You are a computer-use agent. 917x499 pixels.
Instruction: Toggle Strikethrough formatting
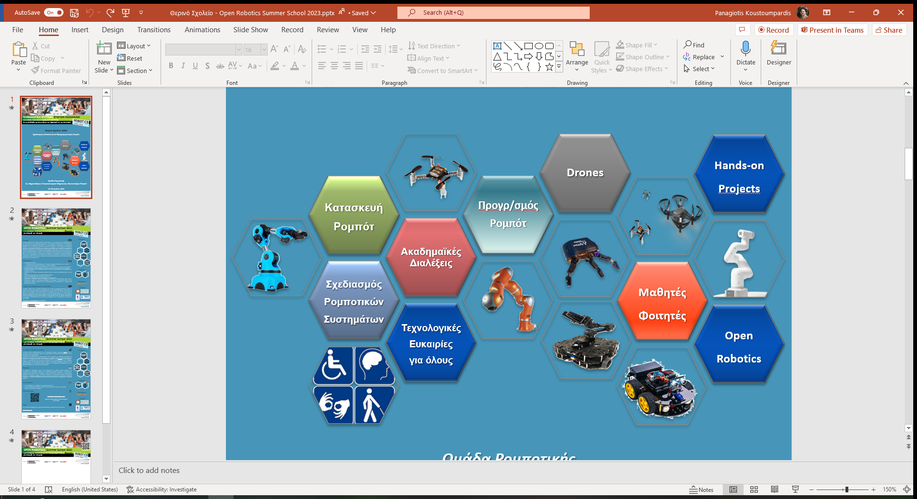(x=220, y=66)
